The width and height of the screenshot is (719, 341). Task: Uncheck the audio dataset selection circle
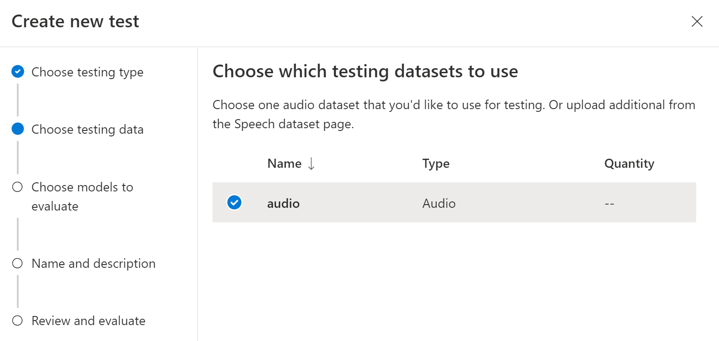(234, 202)
